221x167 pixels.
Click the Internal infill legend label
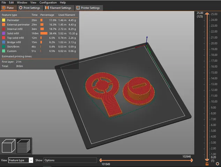(x=15, y=29)
